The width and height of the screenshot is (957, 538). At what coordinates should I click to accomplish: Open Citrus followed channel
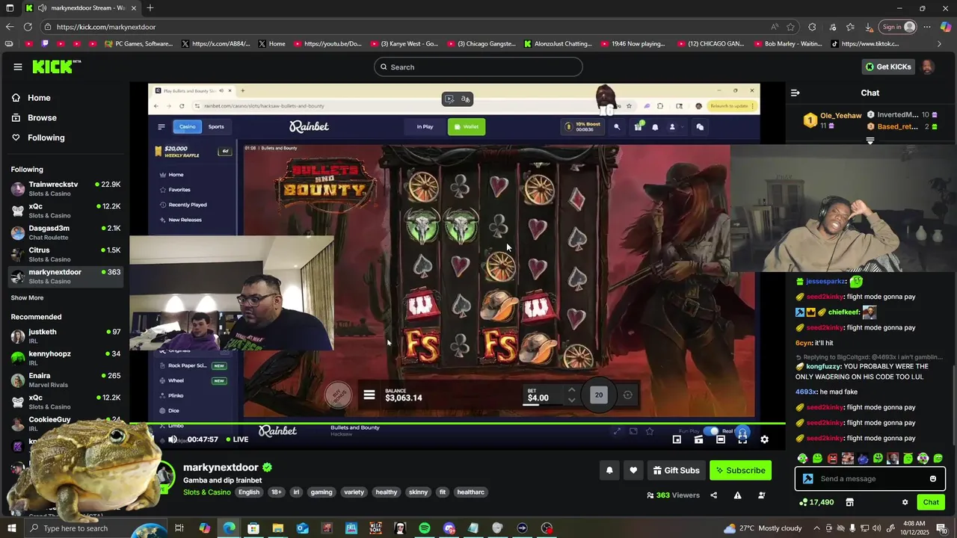coord(66,254)
